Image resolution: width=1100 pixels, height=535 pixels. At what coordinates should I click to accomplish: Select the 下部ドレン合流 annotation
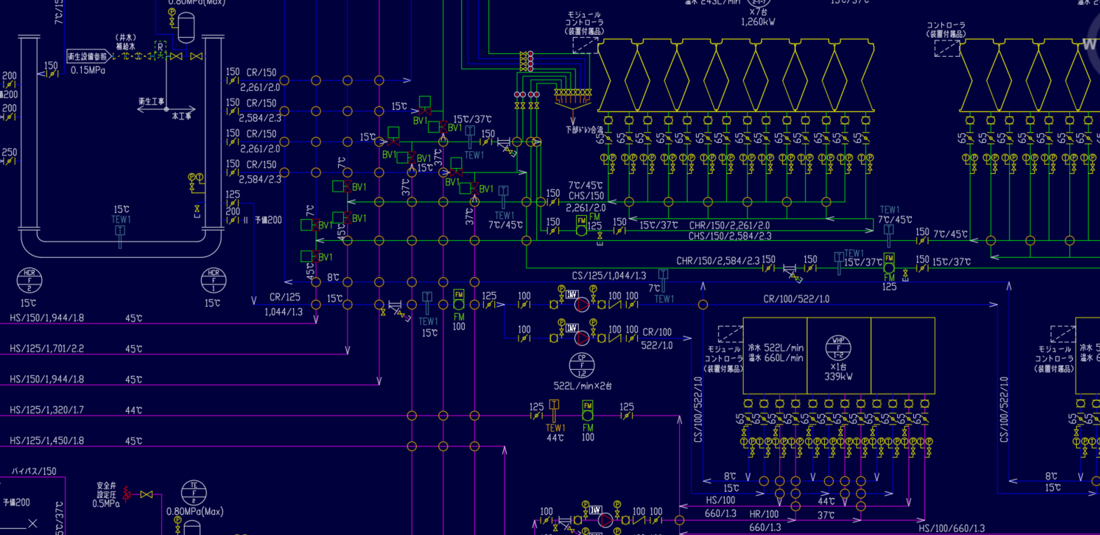(x=585, y=130)
